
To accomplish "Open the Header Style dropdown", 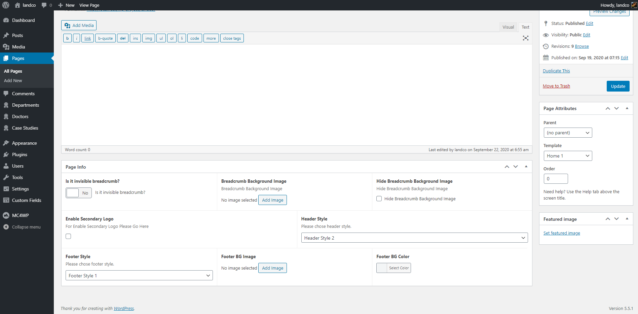I will (414, 238).
